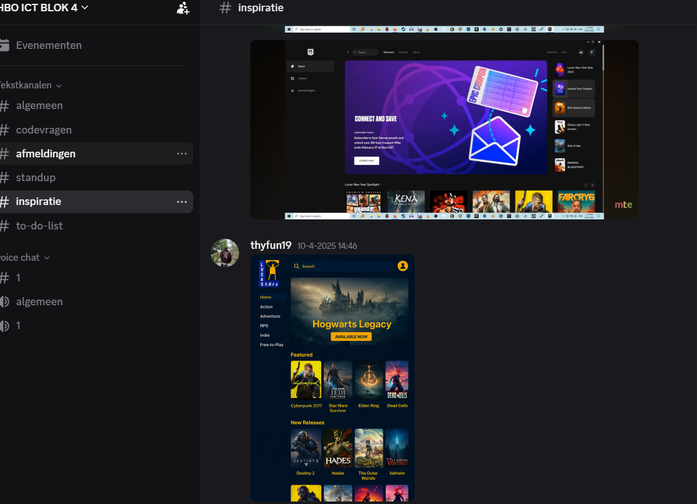Screen dimensions: 697x504
Task: Open the Evenementen calendar icon
Action: point(4,45)
